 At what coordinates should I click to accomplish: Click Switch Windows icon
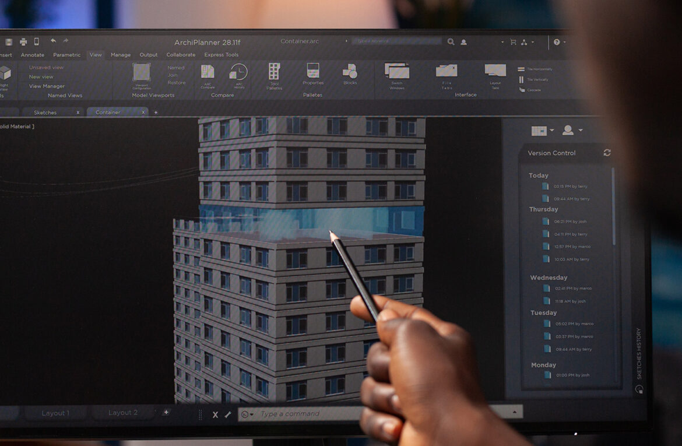point(397,76)
